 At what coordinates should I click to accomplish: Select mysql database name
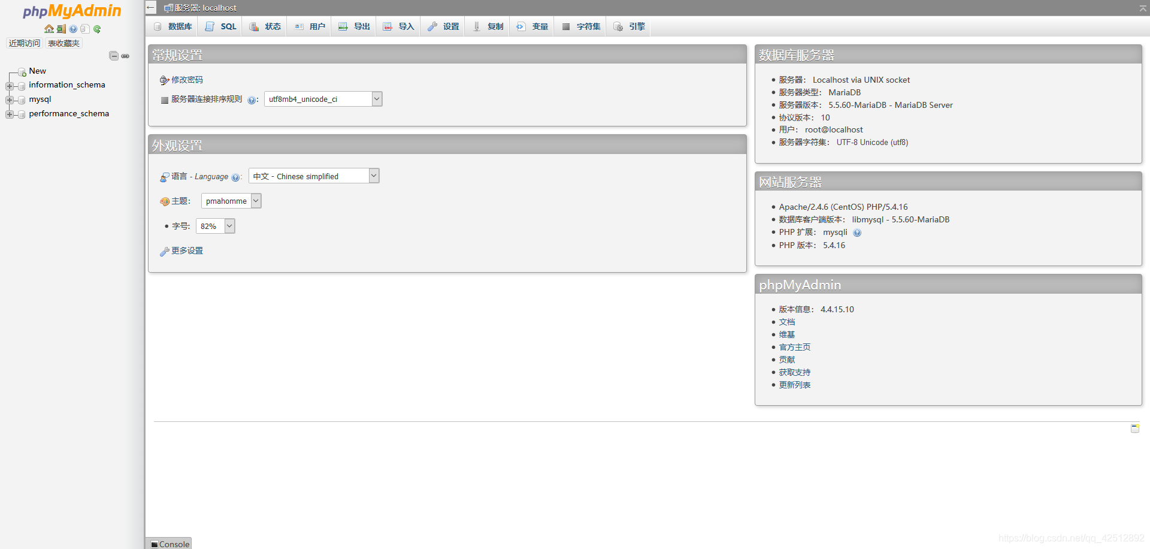(x=40, y=99)
